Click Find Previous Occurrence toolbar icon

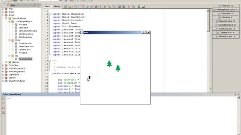pos(87,6)
